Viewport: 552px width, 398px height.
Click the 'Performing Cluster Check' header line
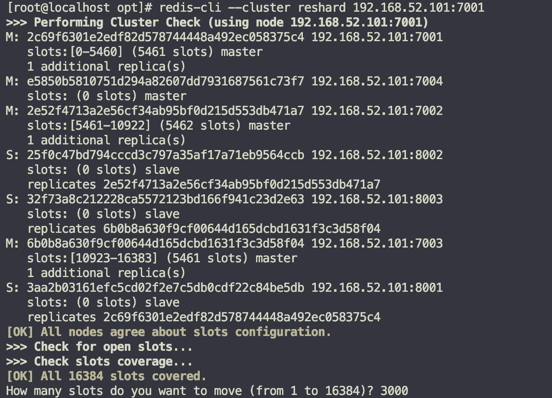pos(218,22)
